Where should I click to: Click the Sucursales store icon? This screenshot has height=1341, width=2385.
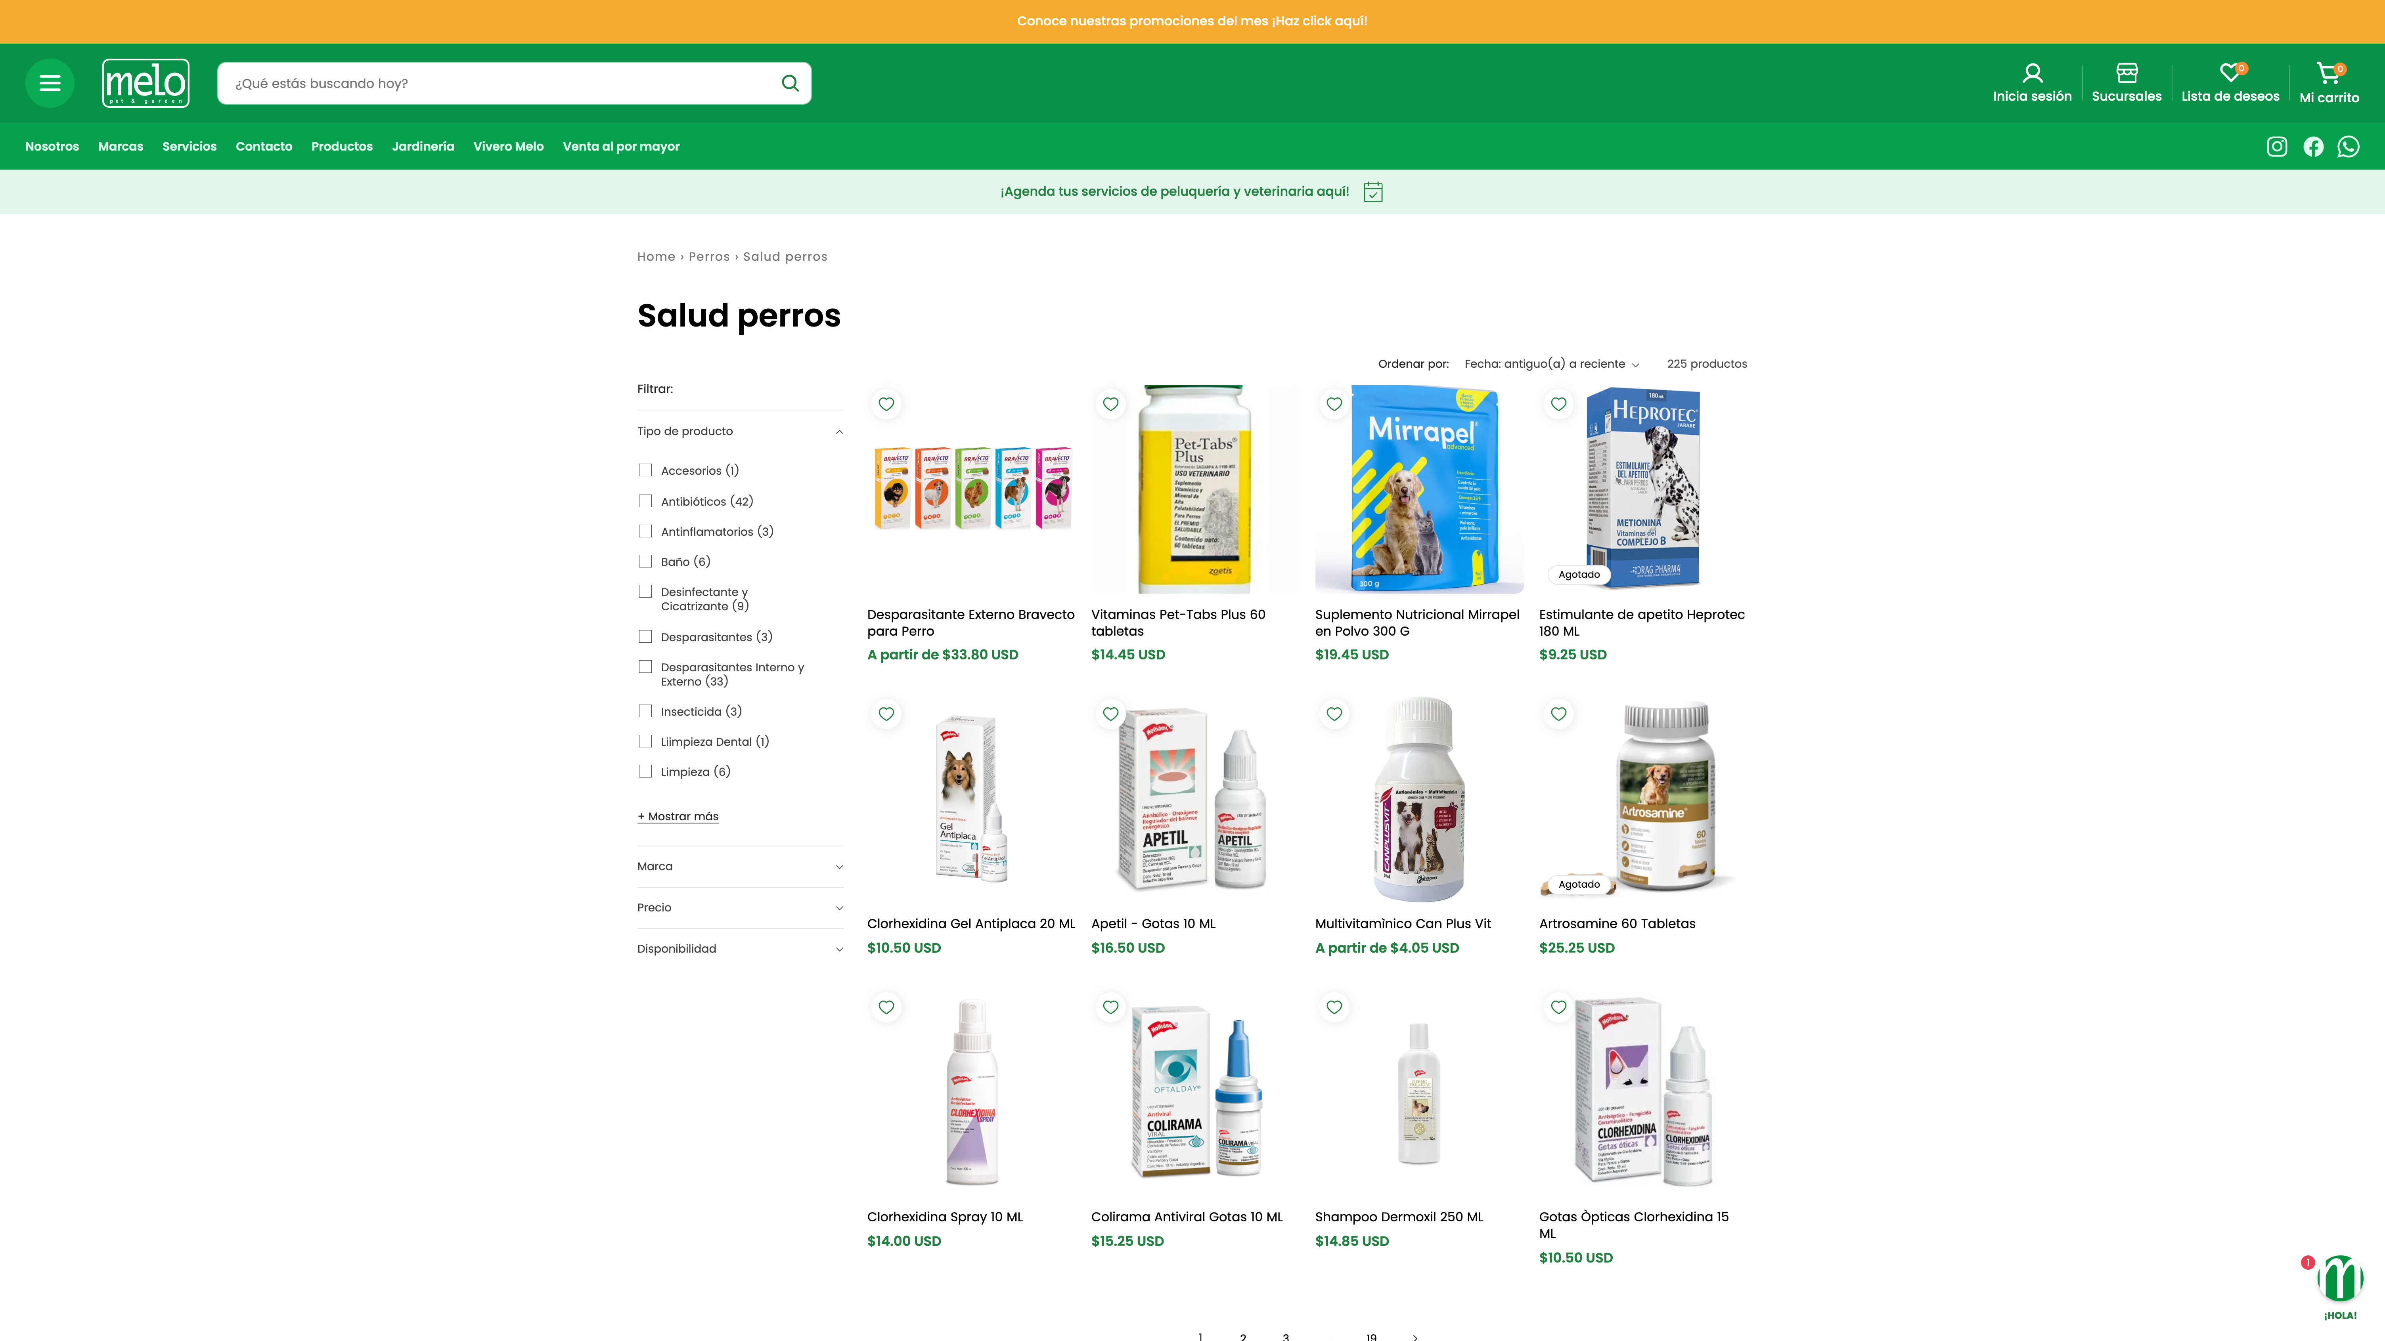(x=2126, y=82)
